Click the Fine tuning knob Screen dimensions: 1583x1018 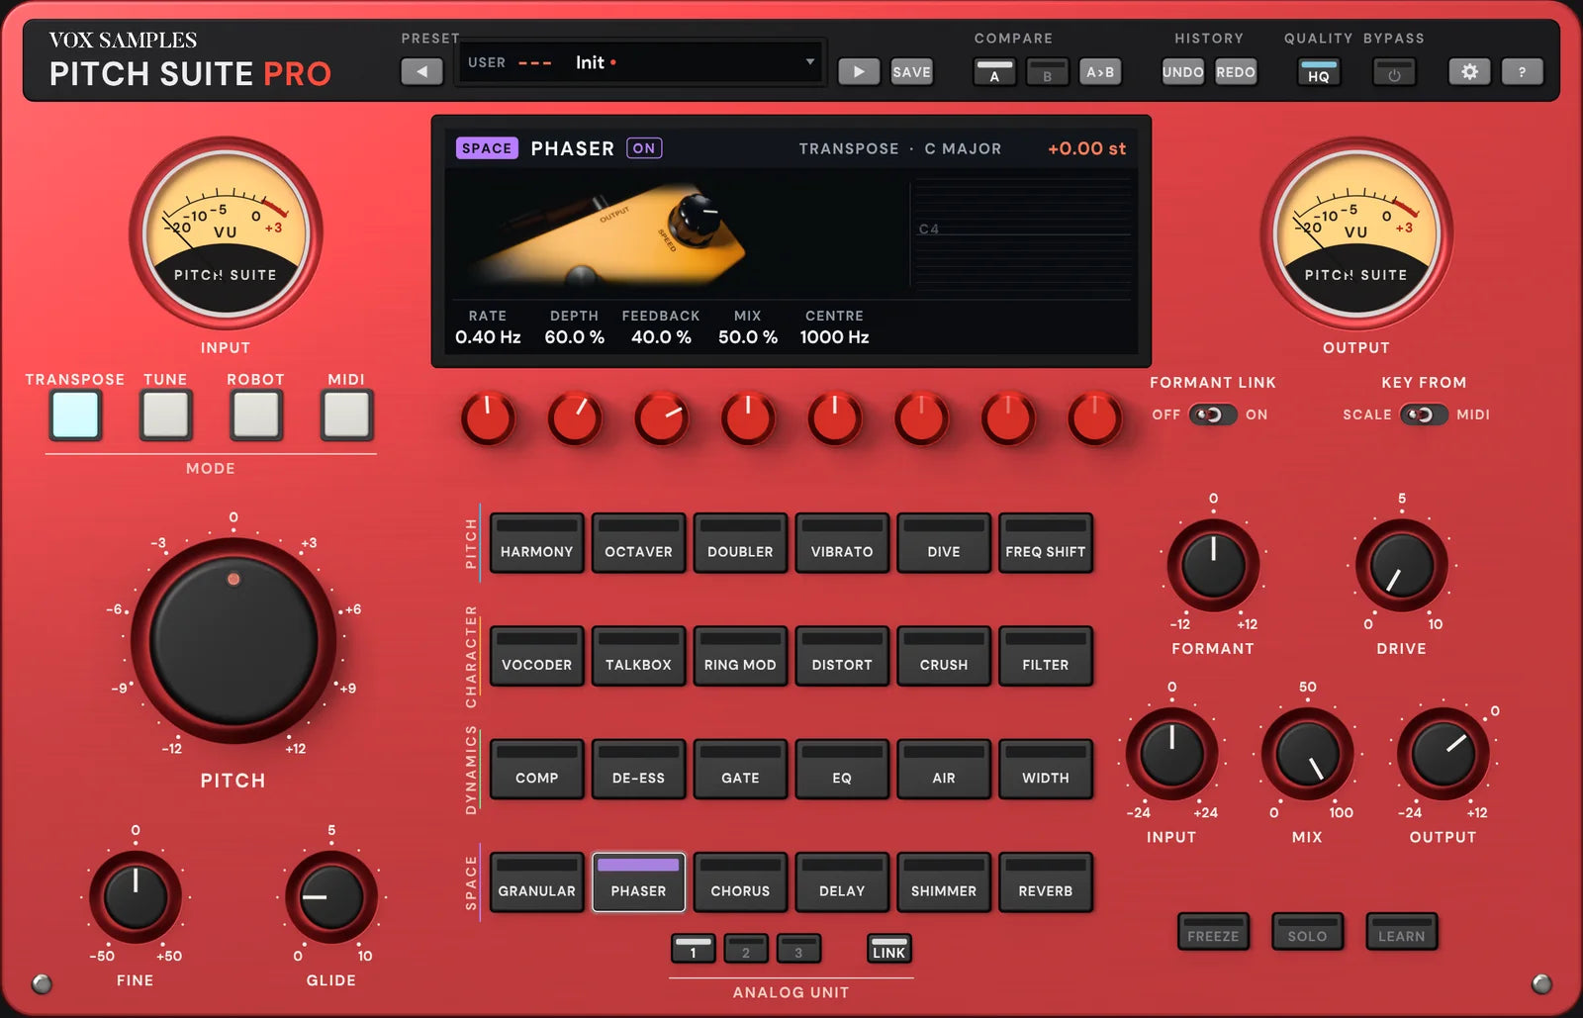pos(136,897)
